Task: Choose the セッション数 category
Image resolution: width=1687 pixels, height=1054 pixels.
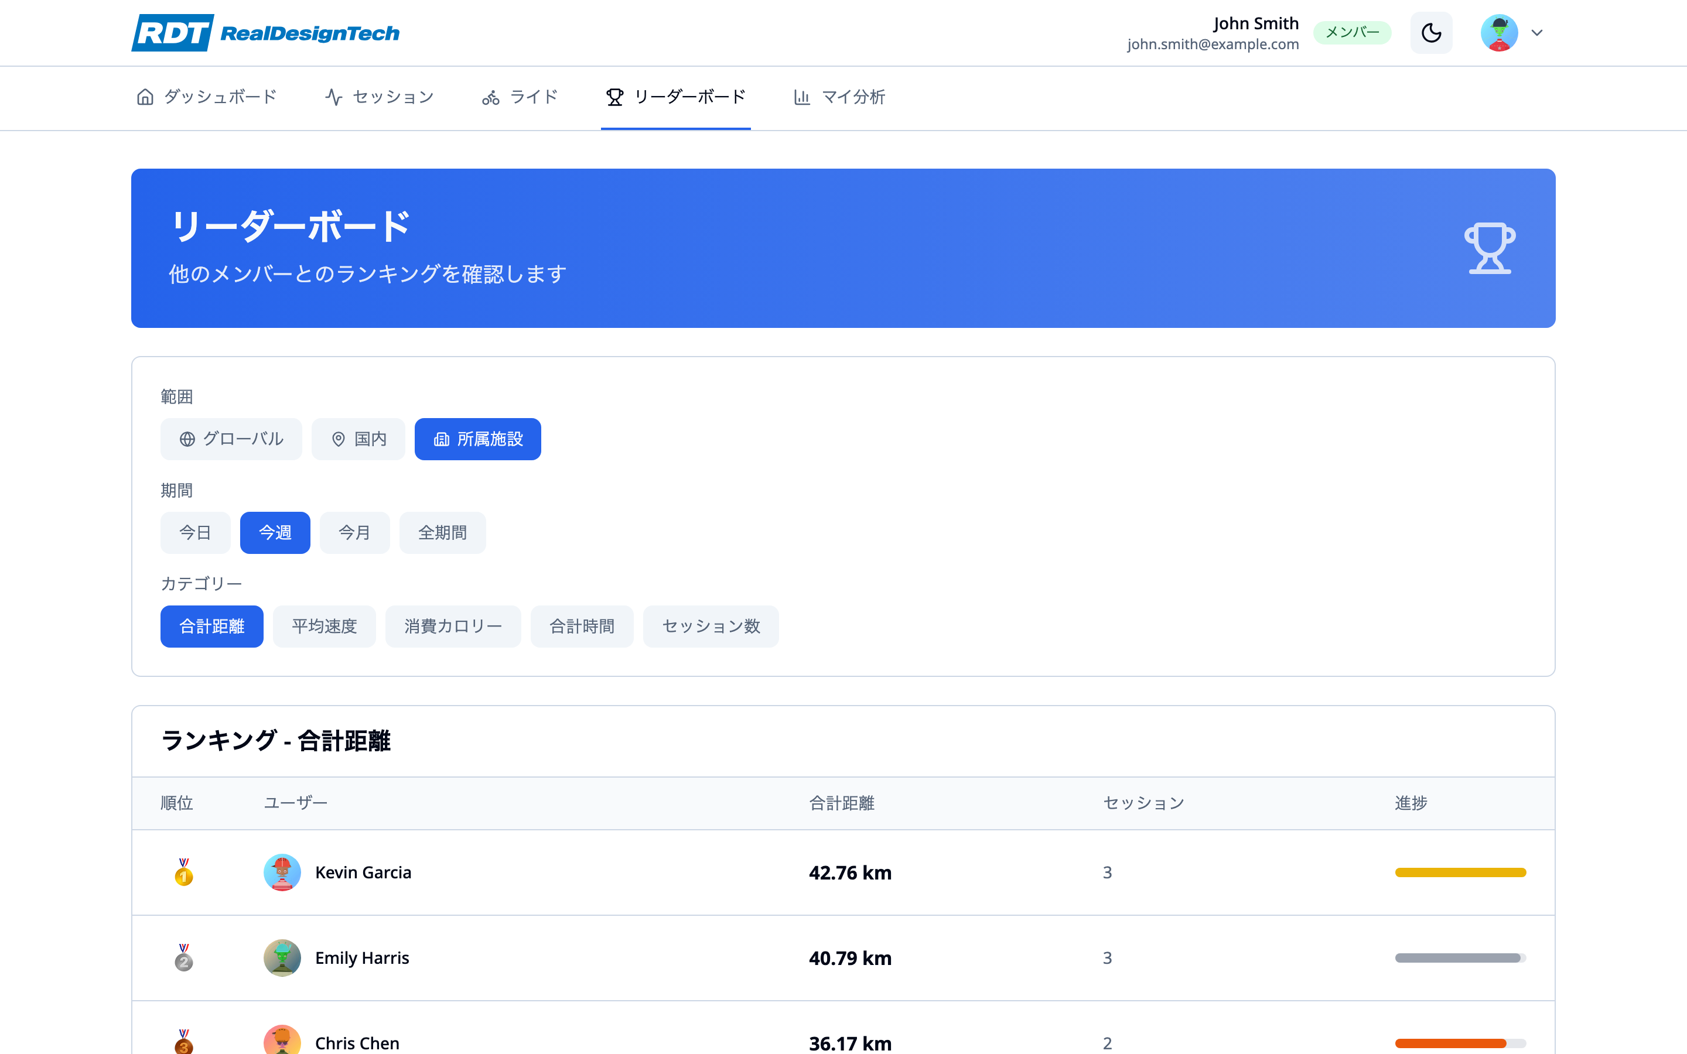Action: 711,627
